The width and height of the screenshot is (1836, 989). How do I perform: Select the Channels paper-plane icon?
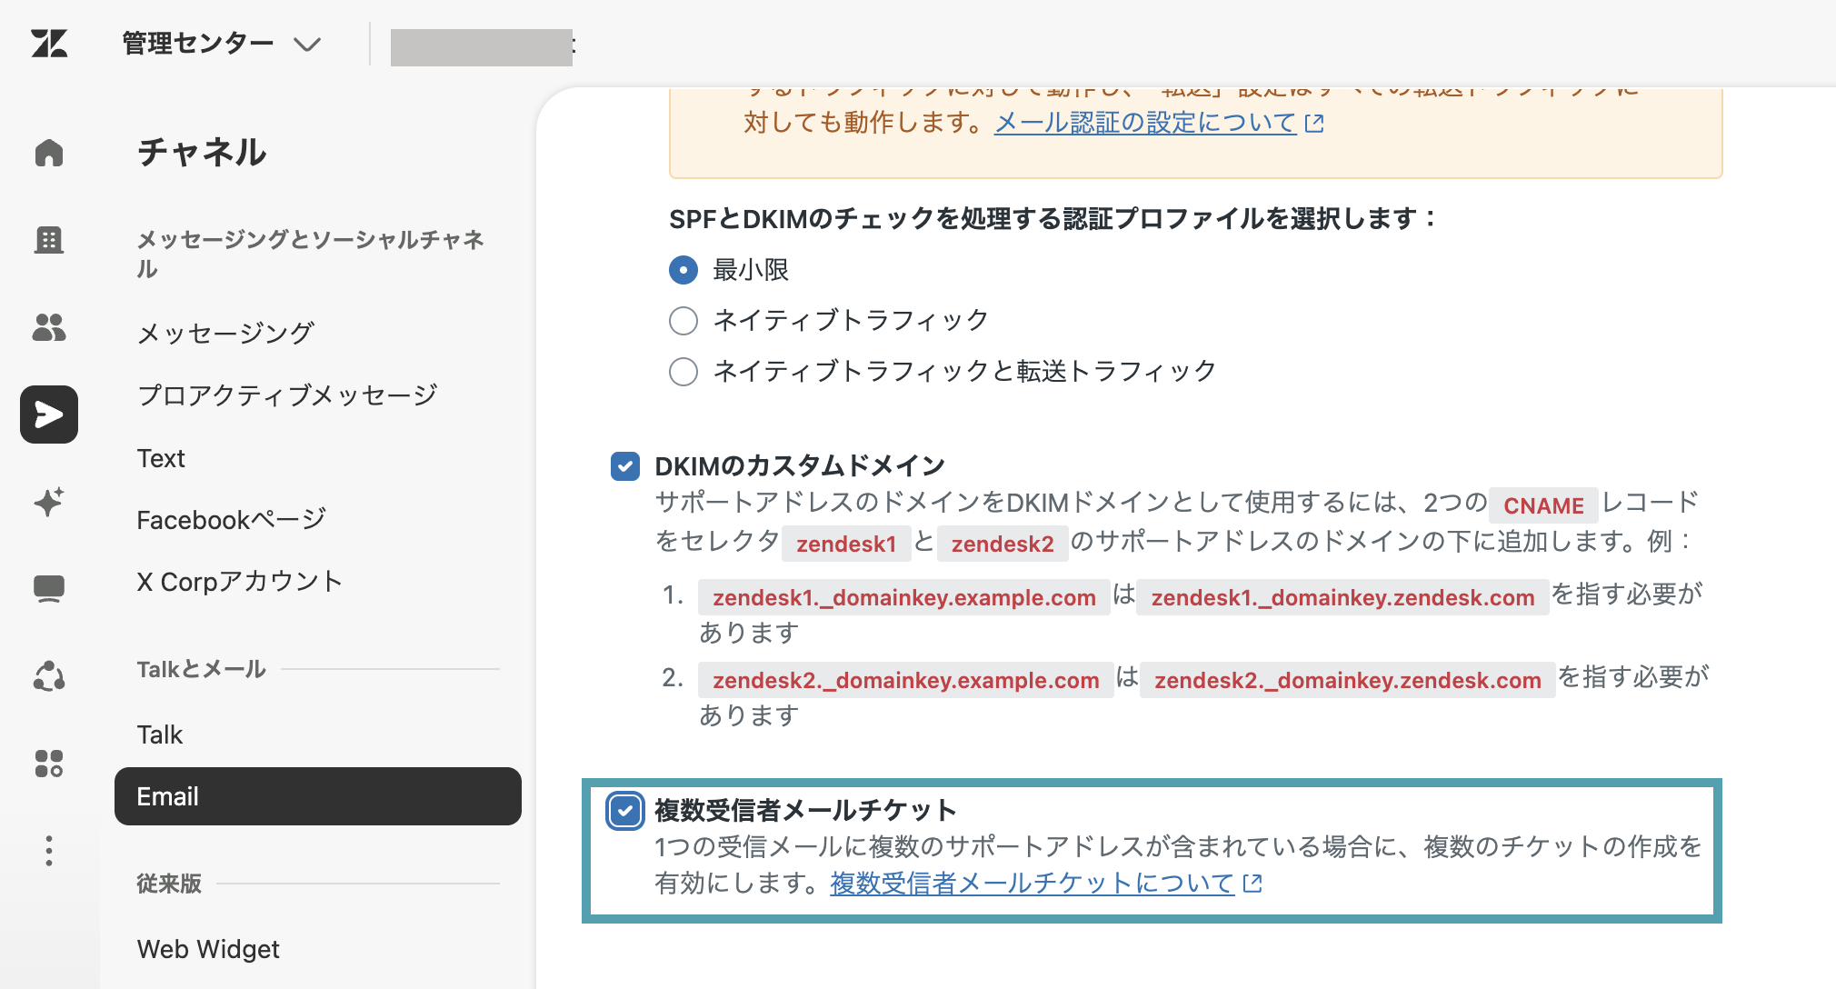pyautogui.click(x=49, y=415)
